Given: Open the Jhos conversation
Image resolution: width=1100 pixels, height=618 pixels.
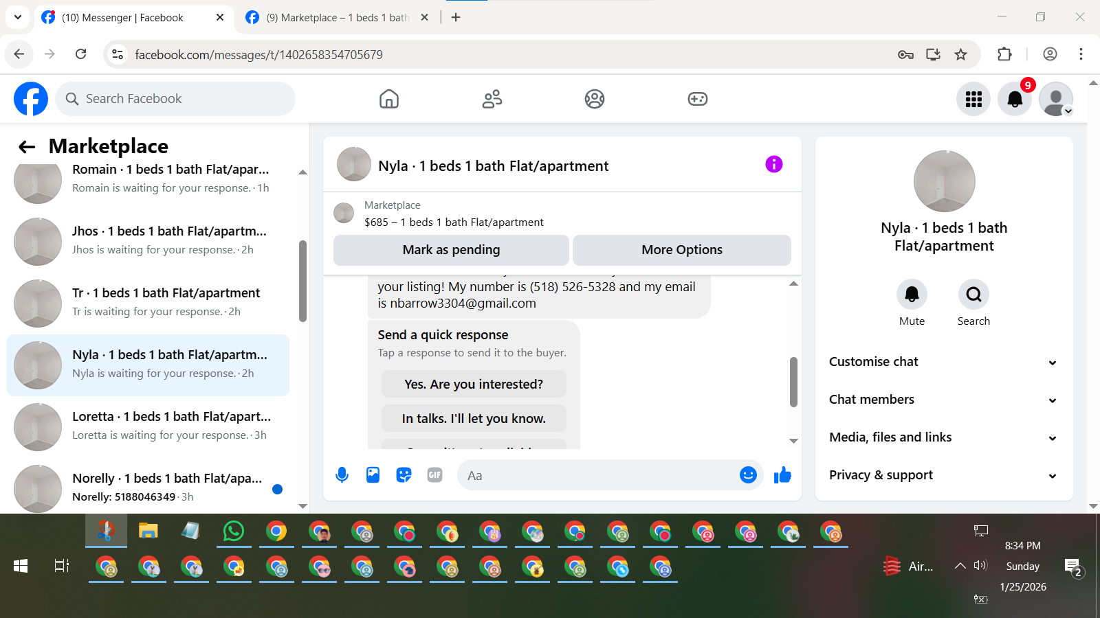Looking at the screenshot, I should [148, 242].
